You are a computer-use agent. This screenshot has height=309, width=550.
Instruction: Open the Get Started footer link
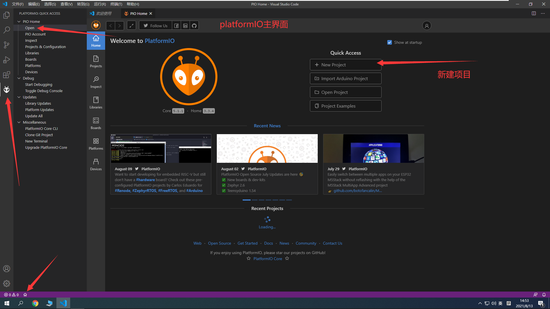click(247, 243)
